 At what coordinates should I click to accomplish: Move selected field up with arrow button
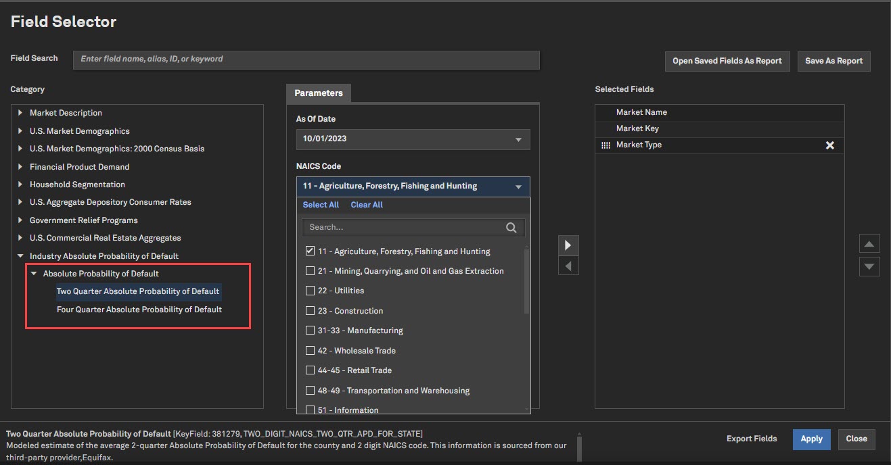(869, 244)
